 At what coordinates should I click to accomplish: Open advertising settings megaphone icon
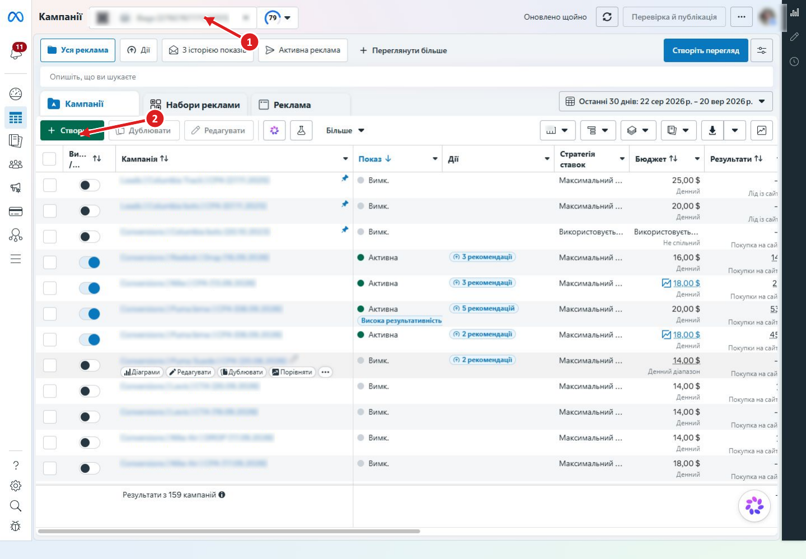pos(16,188)
